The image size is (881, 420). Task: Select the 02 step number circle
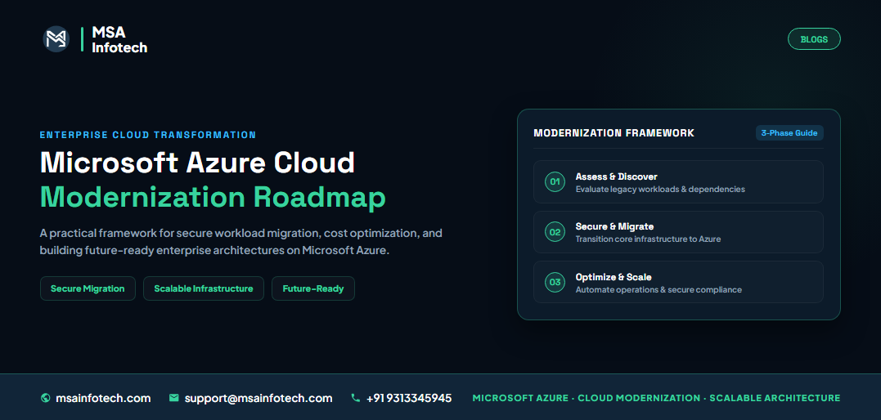point(555,232)
